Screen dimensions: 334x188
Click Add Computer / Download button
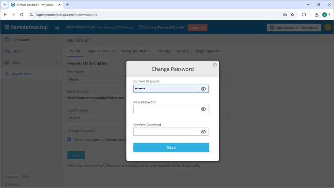[x=294, y=27]
